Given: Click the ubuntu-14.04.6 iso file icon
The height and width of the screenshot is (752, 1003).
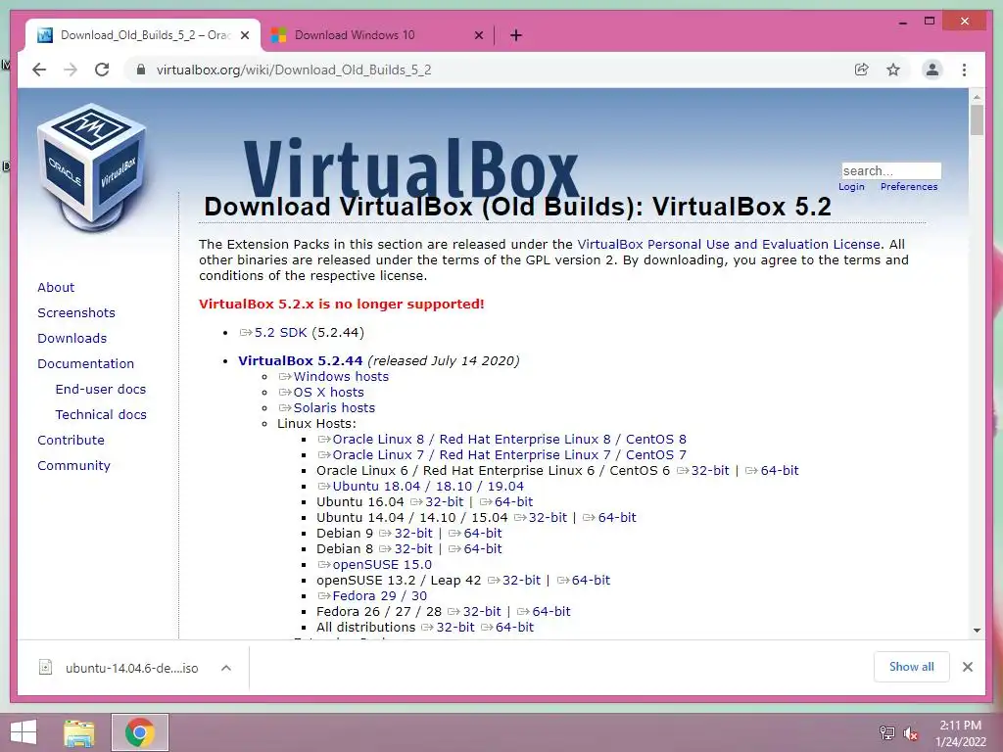Looking at the screenshot, I should [45, 667].
